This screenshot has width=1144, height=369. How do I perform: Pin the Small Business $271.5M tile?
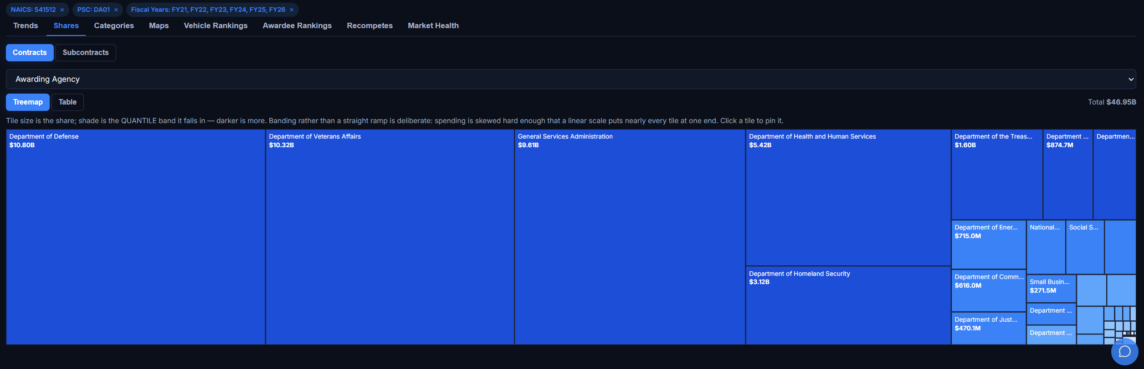point(1051,289)
